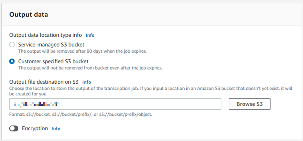Select the Service-managed S3 bucket radio button
The height and width of the screenshot is (141, 303).
[x=12, y=45]
